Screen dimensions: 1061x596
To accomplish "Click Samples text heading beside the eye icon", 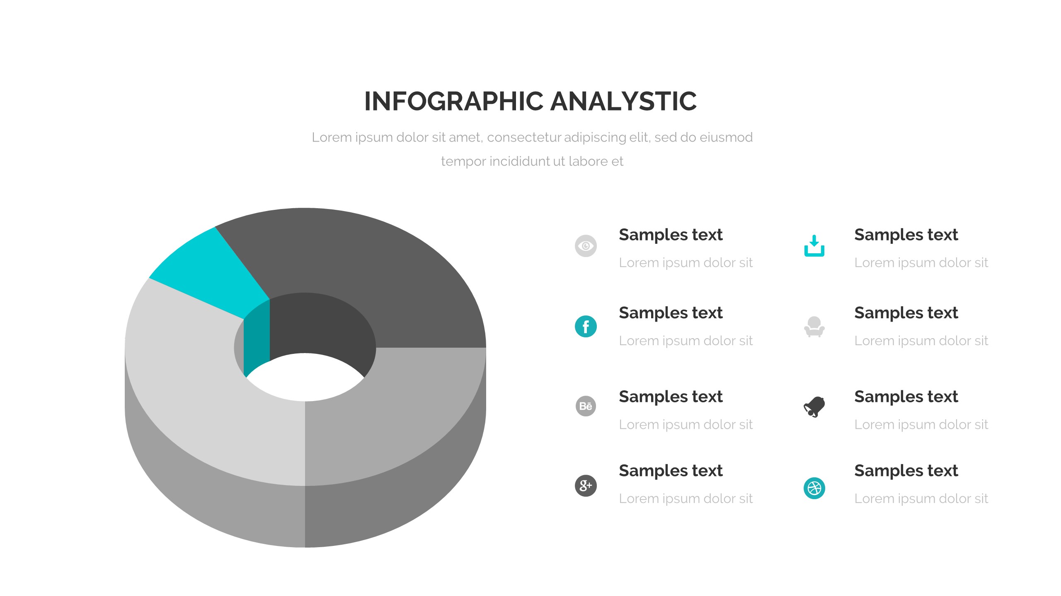I will (671, 235).
